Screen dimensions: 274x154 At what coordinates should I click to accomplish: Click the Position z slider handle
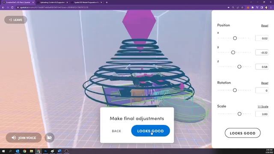239,67
